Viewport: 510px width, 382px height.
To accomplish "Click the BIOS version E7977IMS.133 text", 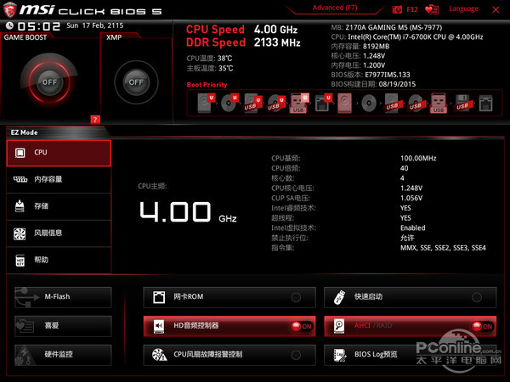I will point(388,75).
